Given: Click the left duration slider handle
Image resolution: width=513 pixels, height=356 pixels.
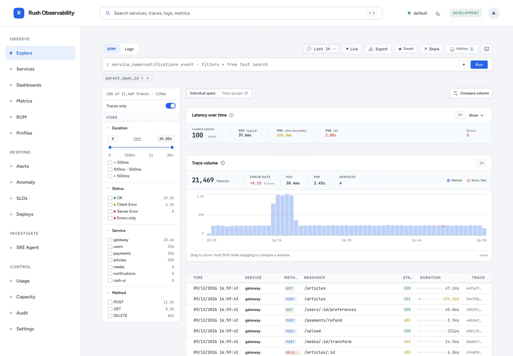Looking at the screenshot, I should click(110, 147).
